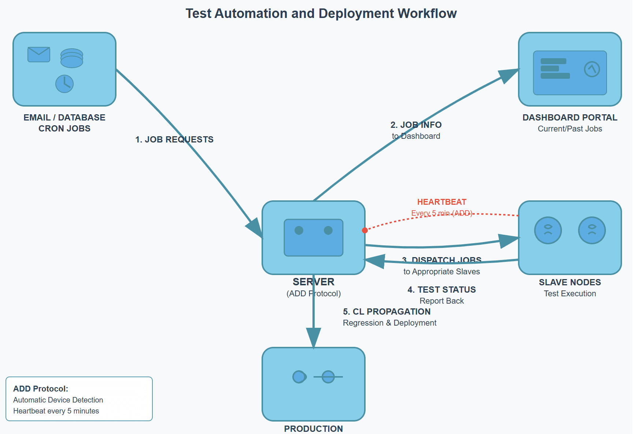The width and height of the screenshot is (633, 434).
Task: Click the '1. JOB REQUESTS' label
Action: tap(174, 140)
